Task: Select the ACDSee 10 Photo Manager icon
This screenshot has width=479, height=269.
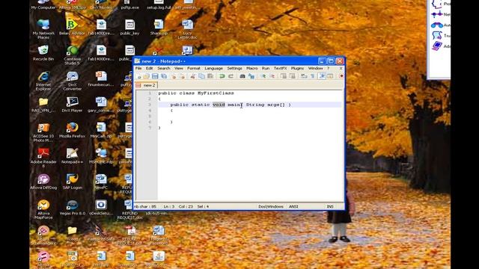Action: (43, 132)
